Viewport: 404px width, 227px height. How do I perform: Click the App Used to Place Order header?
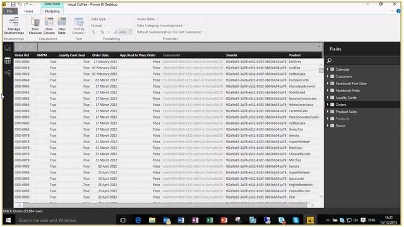point(138,55)
